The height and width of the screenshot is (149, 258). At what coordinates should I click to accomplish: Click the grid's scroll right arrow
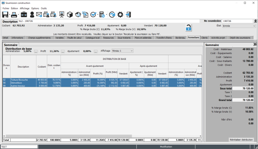pos(200,136)
